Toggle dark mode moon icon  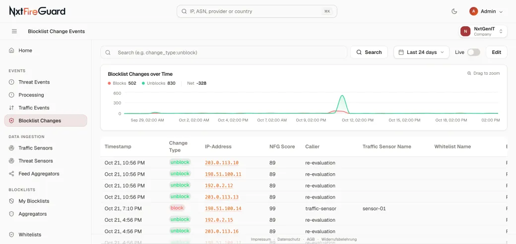454,11
